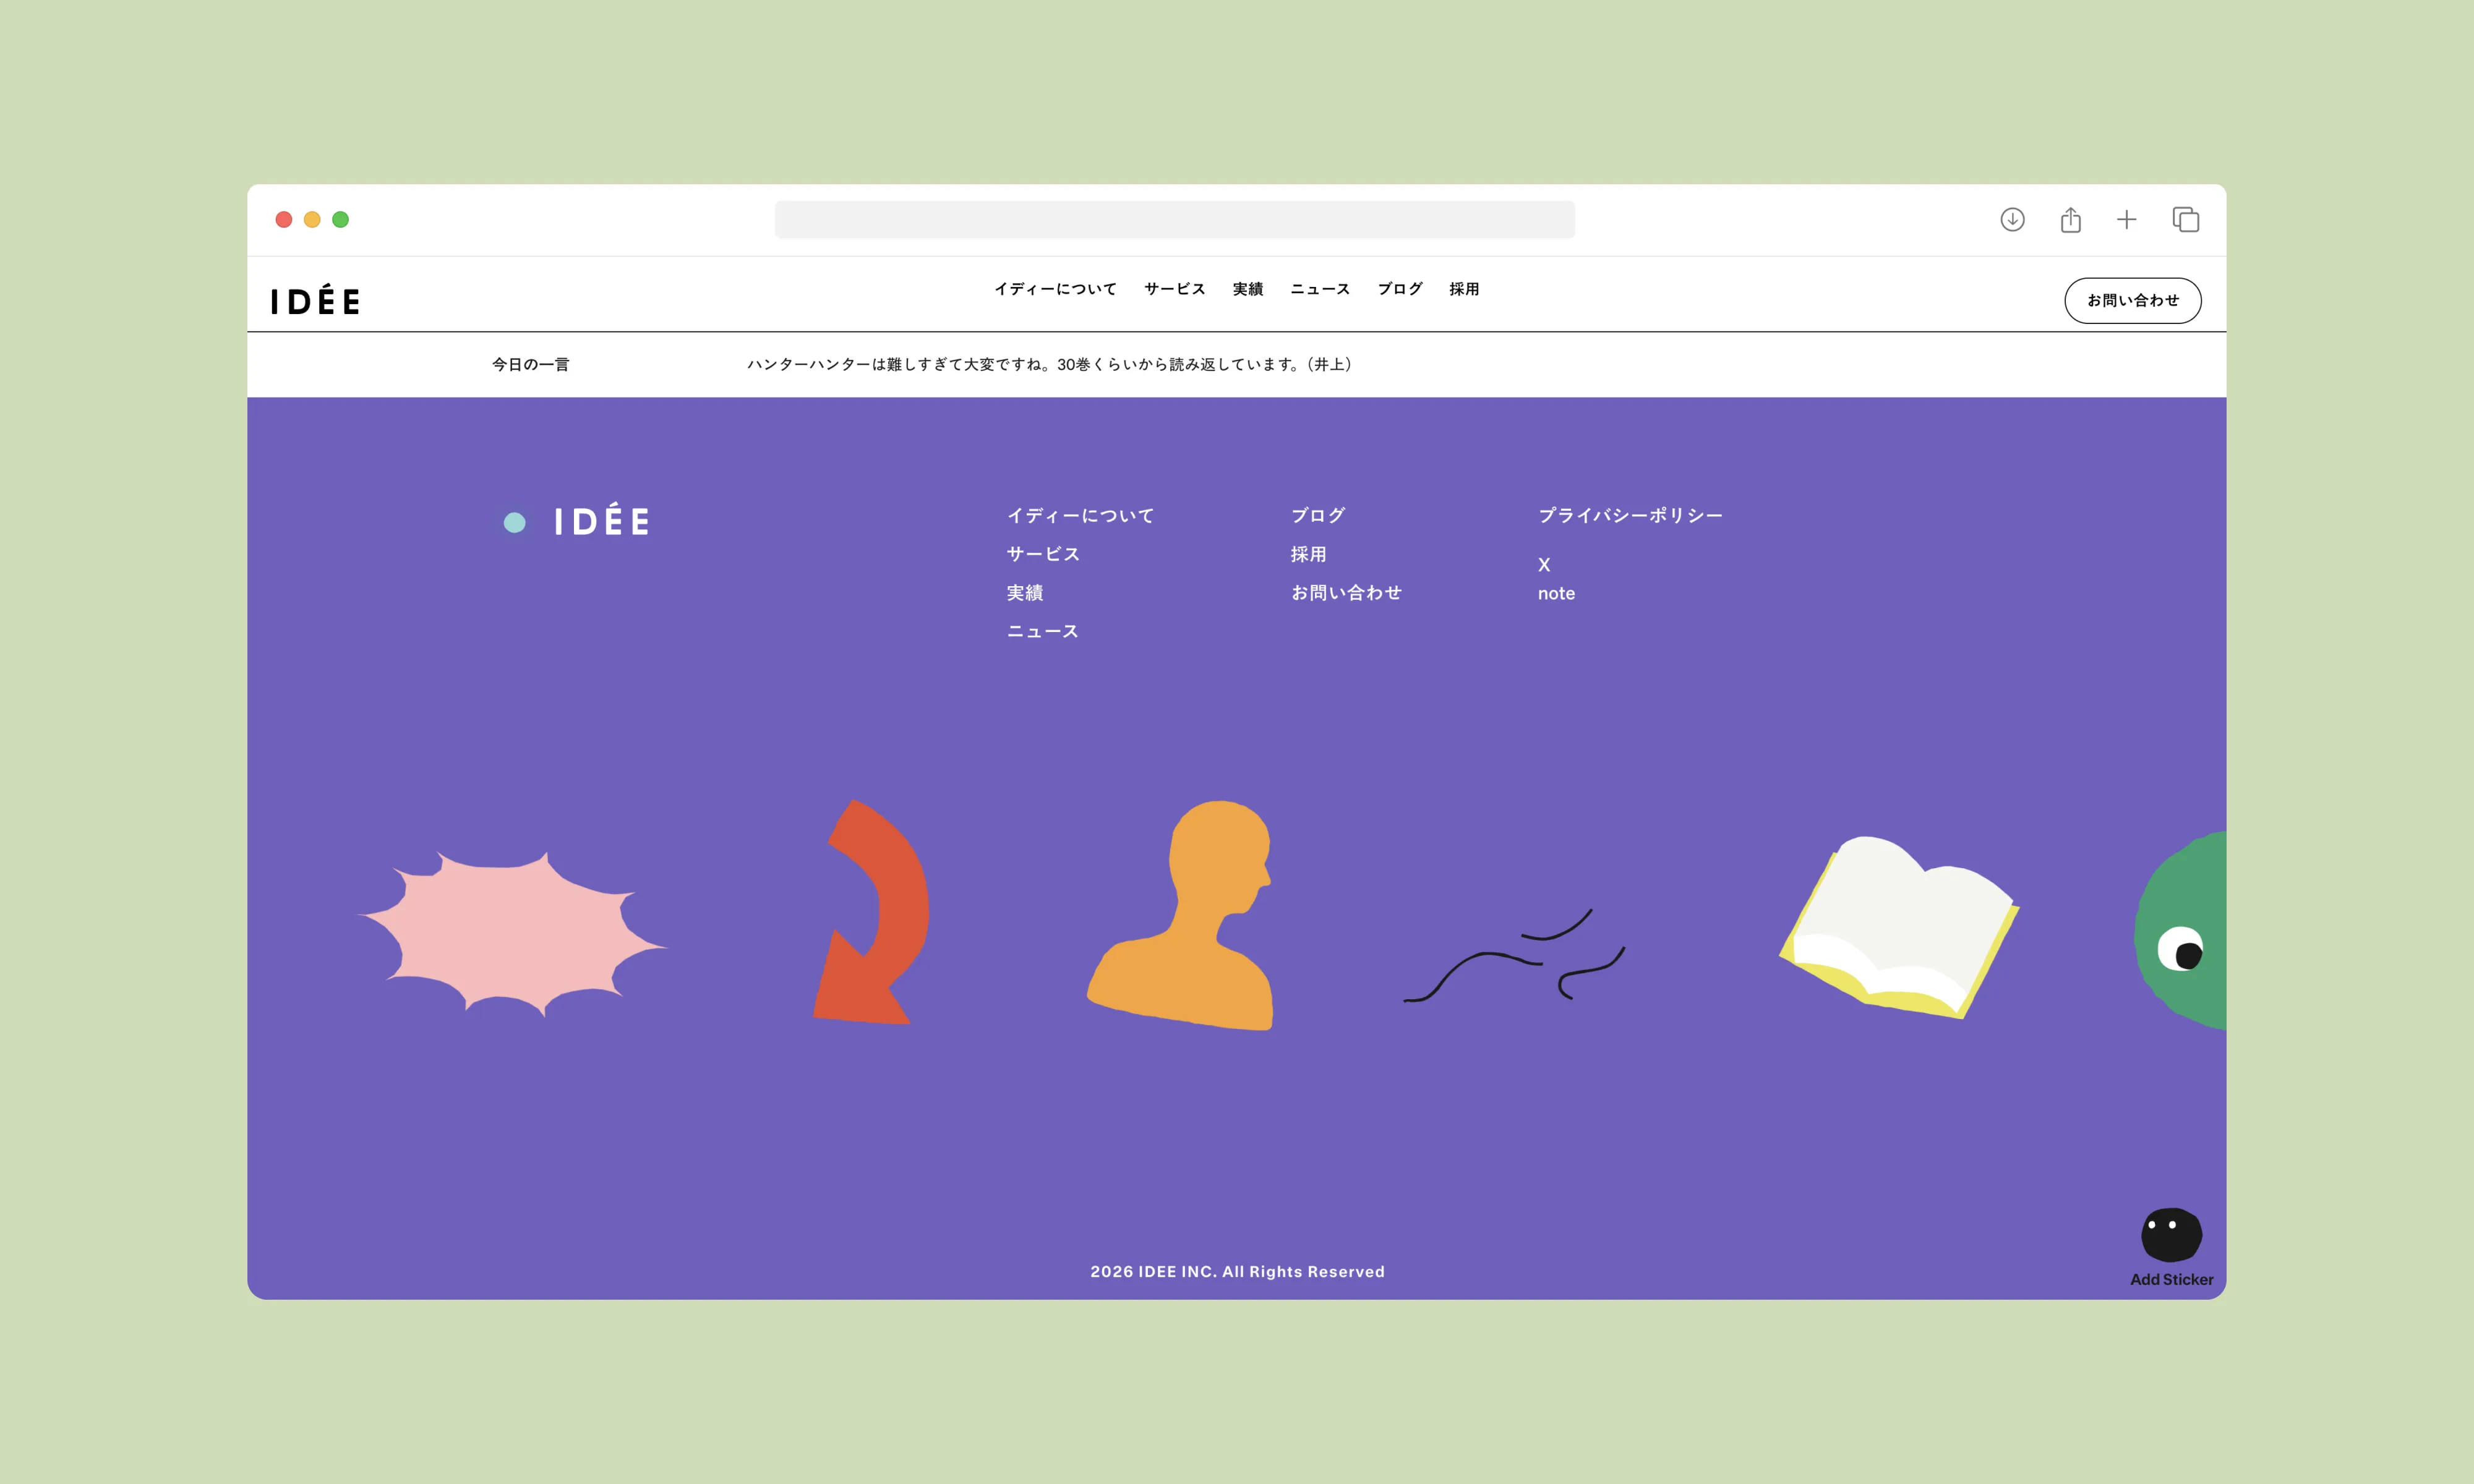Screen dimensions: 2474x1484
Task: Open the note social link
Action: point(1556,593)
